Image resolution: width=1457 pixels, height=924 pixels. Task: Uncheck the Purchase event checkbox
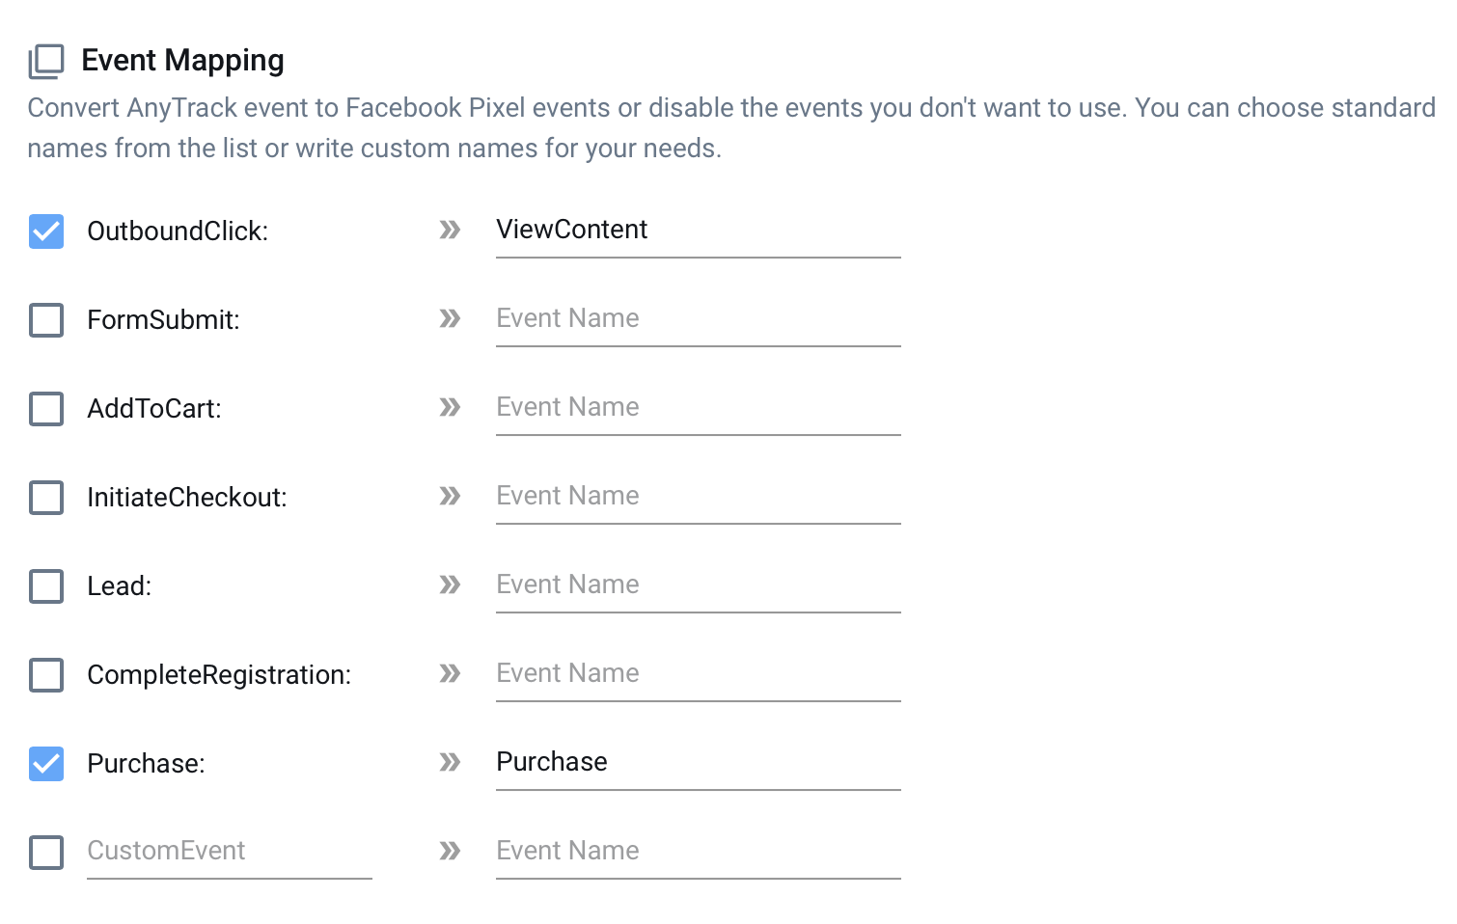pos(46,764)
